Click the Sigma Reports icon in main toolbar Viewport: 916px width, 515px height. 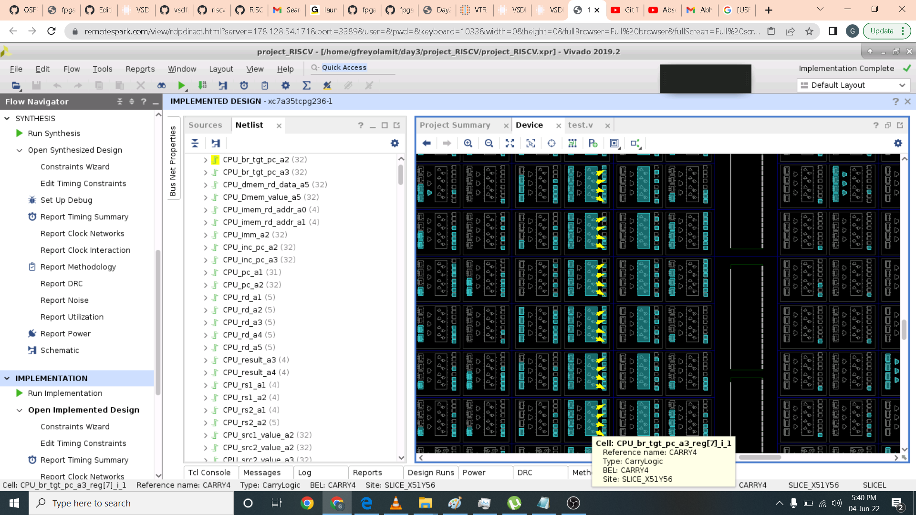point(306,85)
